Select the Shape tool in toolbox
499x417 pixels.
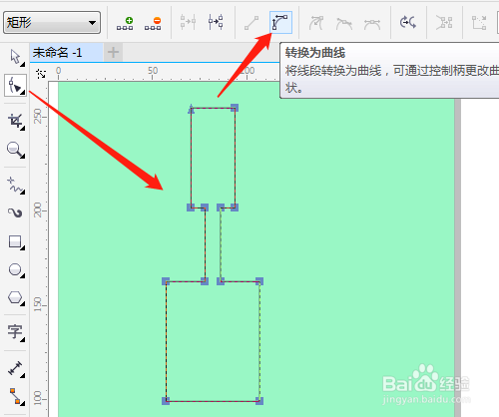click(x=15, y=86)
